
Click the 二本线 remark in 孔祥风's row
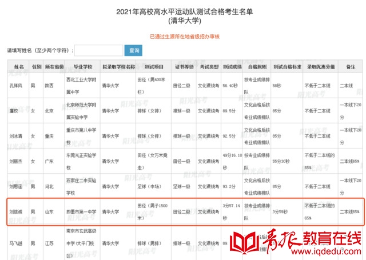click(x=347, y=86)
